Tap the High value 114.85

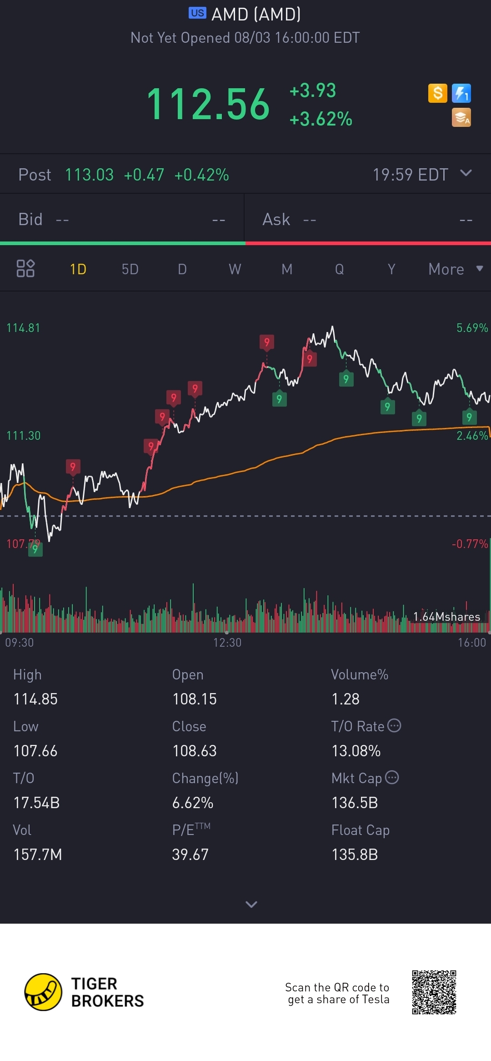click(x=35, y=699)
